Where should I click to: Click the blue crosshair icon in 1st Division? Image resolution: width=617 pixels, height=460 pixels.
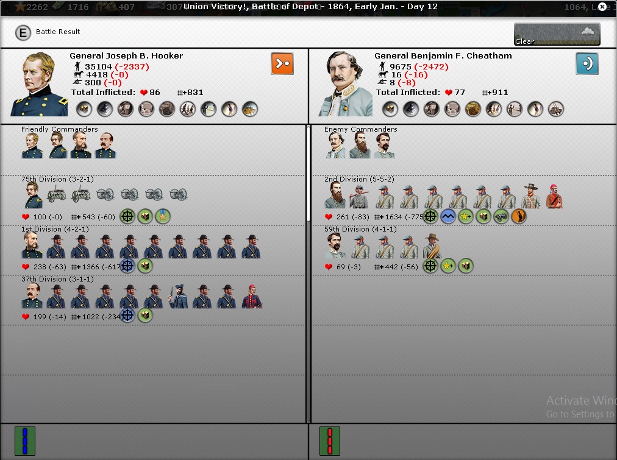pyautogui.click(x=127, y=266)
